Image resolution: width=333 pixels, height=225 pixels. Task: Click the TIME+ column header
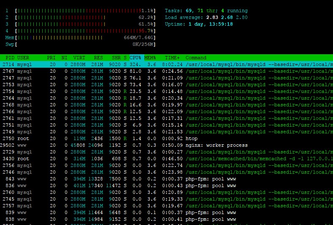(x=172, y=58)
